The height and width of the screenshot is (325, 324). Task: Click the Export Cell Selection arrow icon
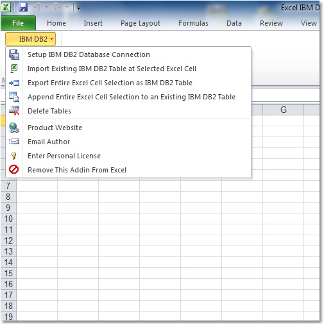[14, 83]
